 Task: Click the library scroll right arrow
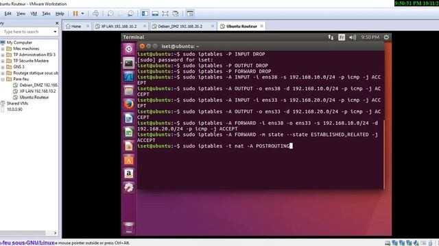pyautogui.click(x=55, y=232)
